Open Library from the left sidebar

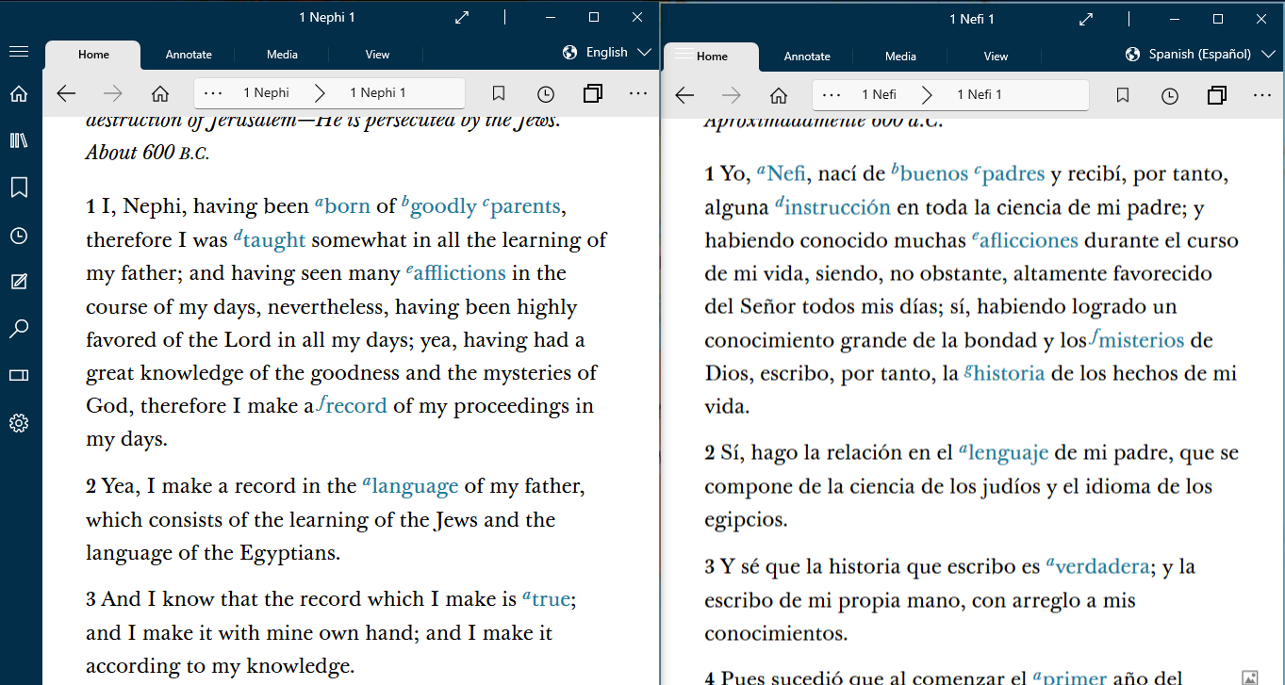click(x=19, y=140)
